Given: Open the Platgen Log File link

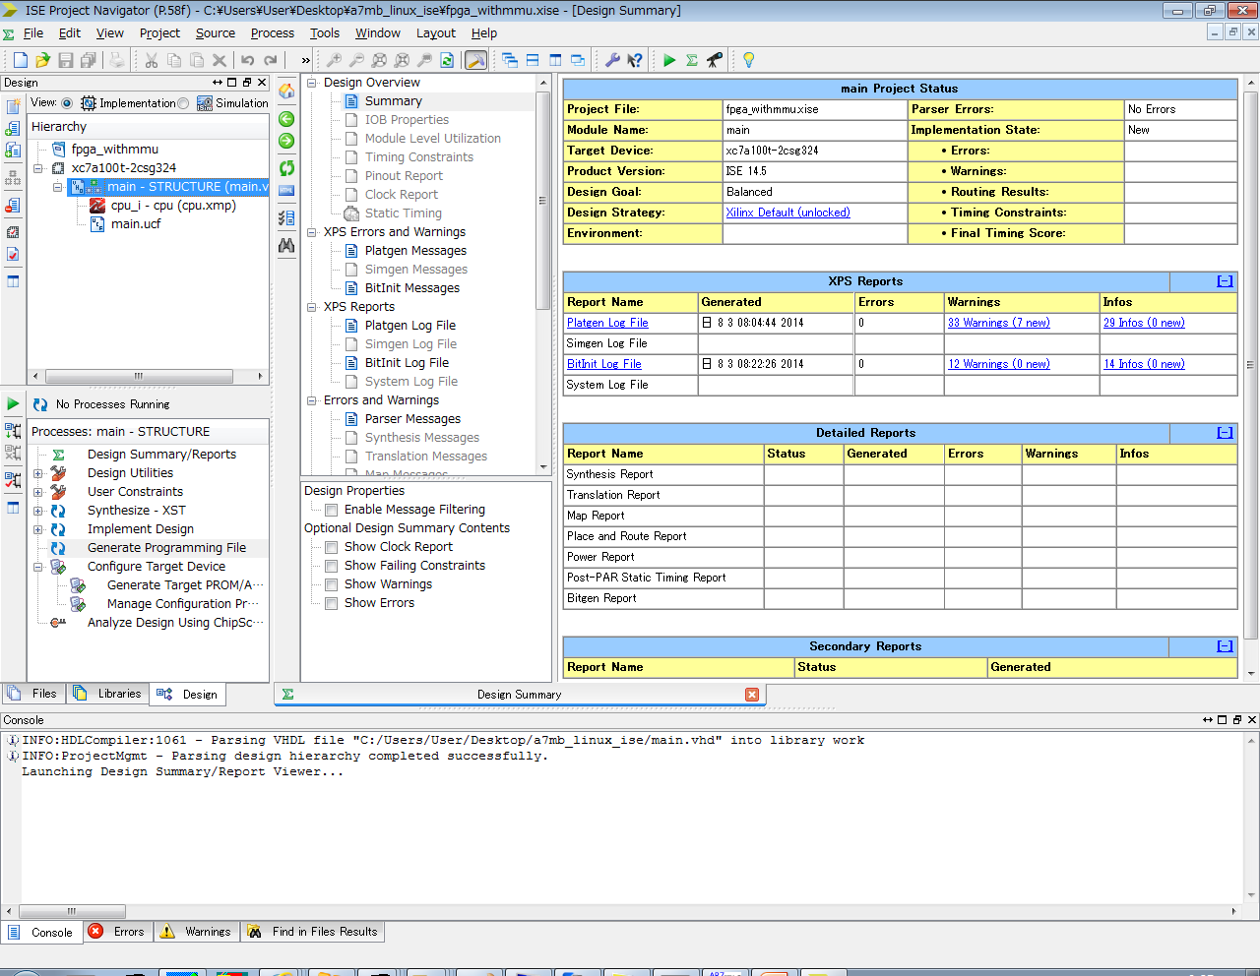Looking at the screenshot, I should pos(607,323).
